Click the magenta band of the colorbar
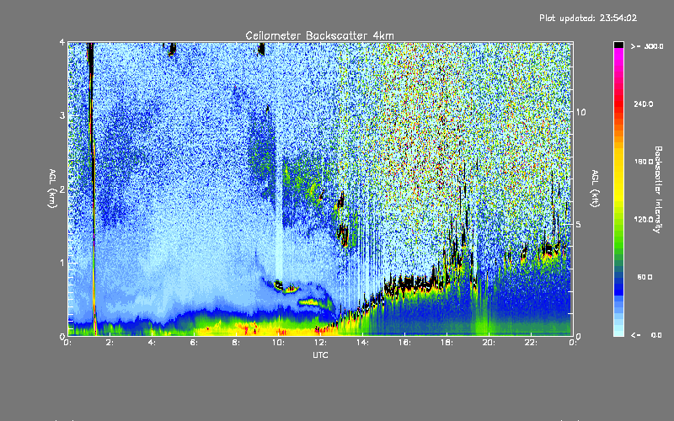 pos(618,56)
